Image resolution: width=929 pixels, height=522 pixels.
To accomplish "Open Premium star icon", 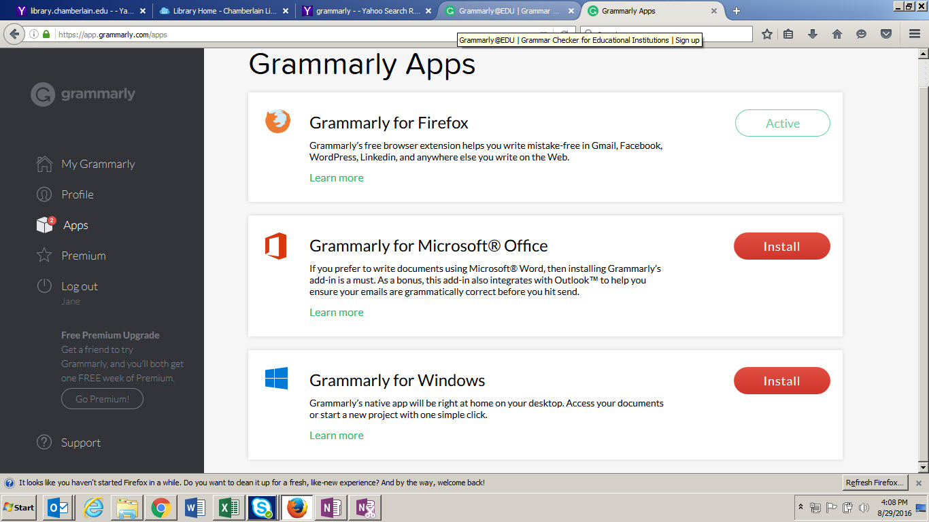I will click(44, 256).
